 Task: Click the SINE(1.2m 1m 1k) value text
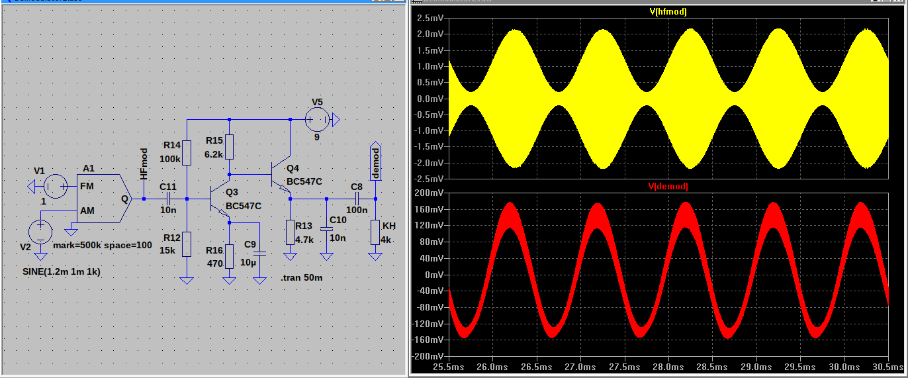click(60, 272)
